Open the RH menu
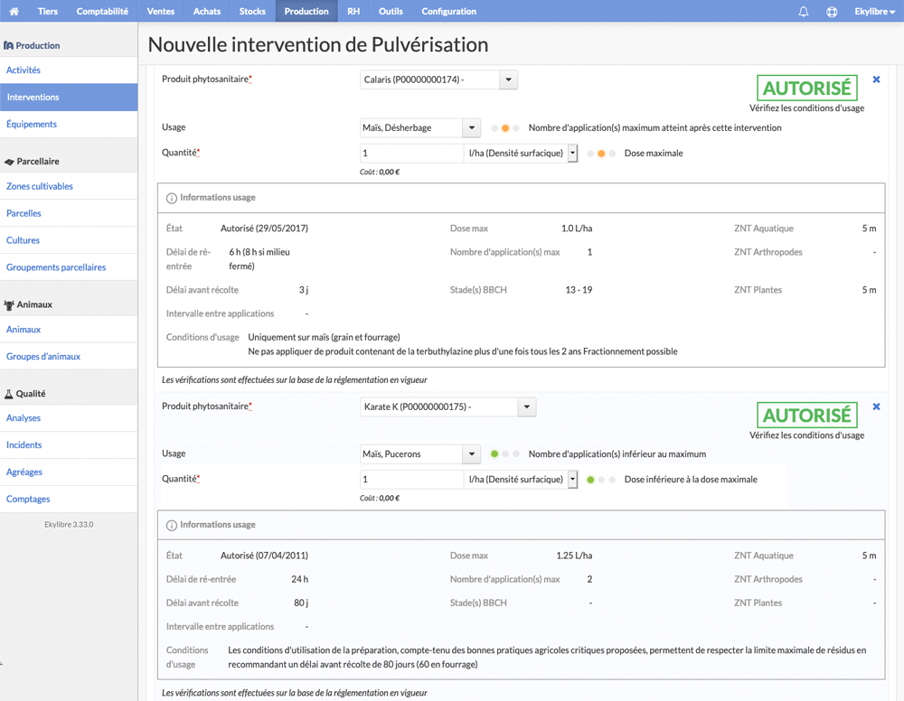 (x=353, y=11)
